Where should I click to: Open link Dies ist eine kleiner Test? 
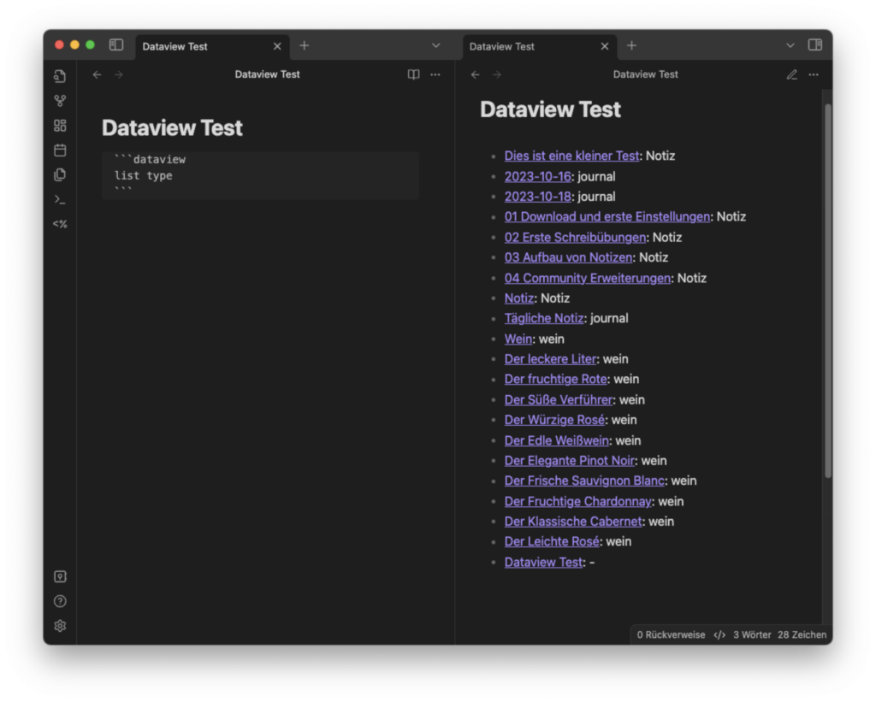[571, 156]
